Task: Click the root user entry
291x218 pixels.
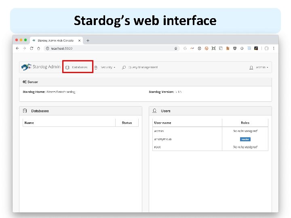Action: (x=157, y=147)
